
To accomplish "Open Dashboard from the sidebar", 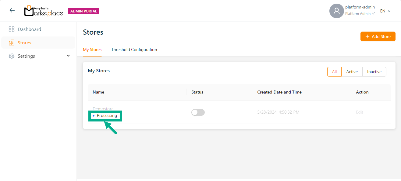I will 29,29.
